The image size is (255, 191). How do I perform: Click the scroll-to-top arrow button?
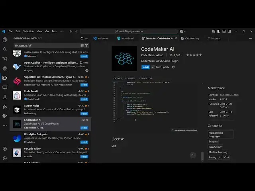point(193,155)
